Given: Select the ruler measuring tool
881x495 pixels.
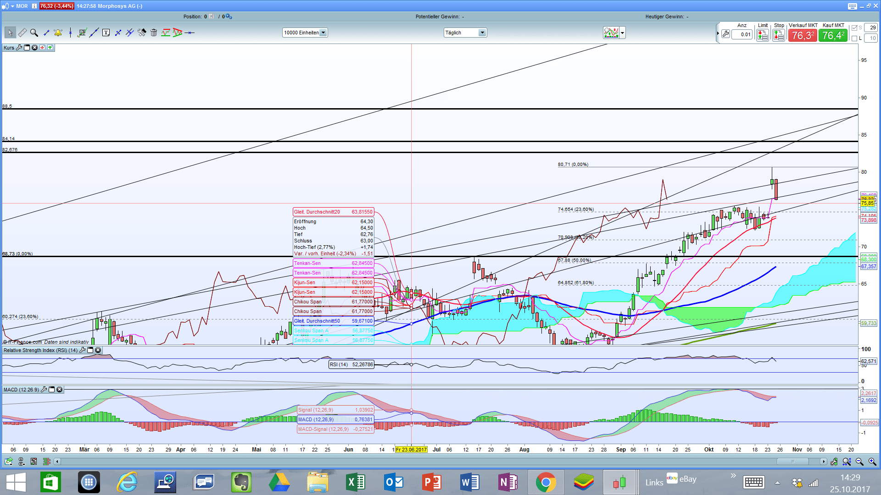Looking at the screenshot, I should 22,33.
